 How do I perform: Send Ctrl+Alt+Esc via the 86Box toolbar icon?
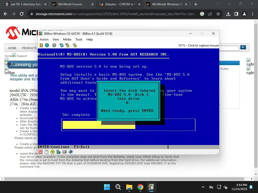pos(67,45)
